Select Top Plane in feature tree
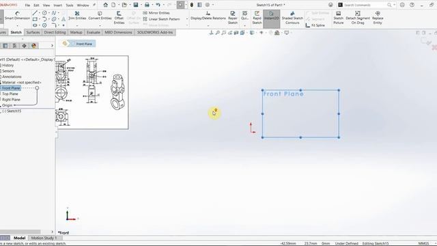Image resolution: width=437 pixels, height=246 pixels. [x=10, y=94]
